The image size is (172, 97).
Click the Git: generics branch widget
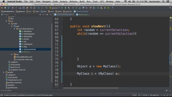point(154,95)
